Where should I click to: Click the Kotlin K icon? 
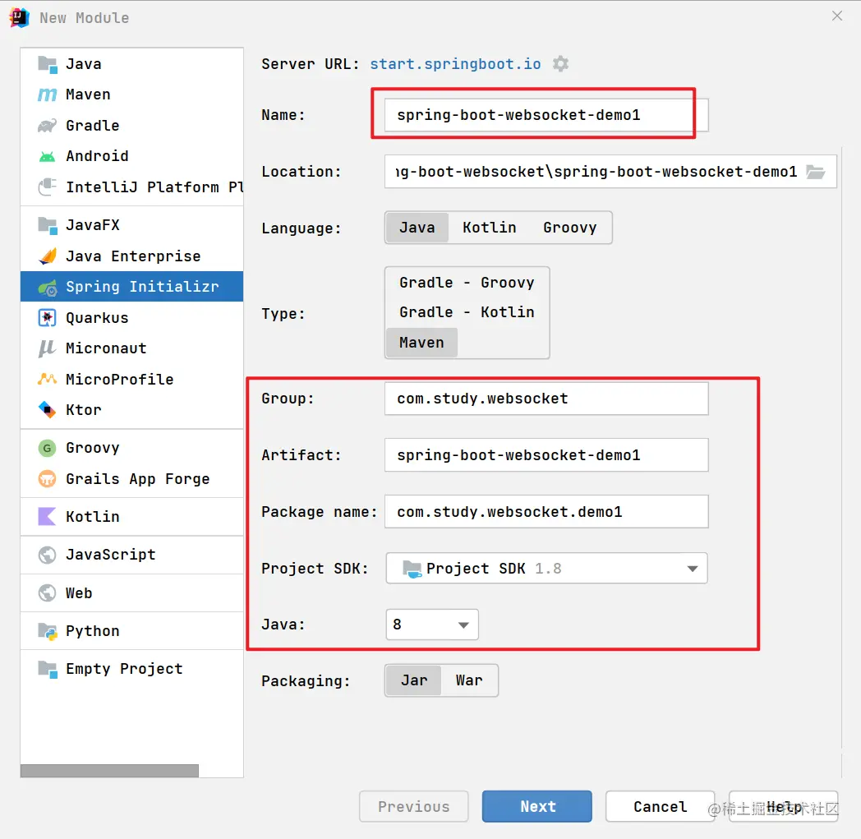(x=47, y=517)
